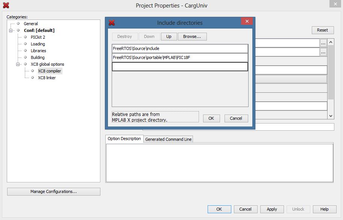
Task: Close the Include directories dialog
Action: coord(247,21)
